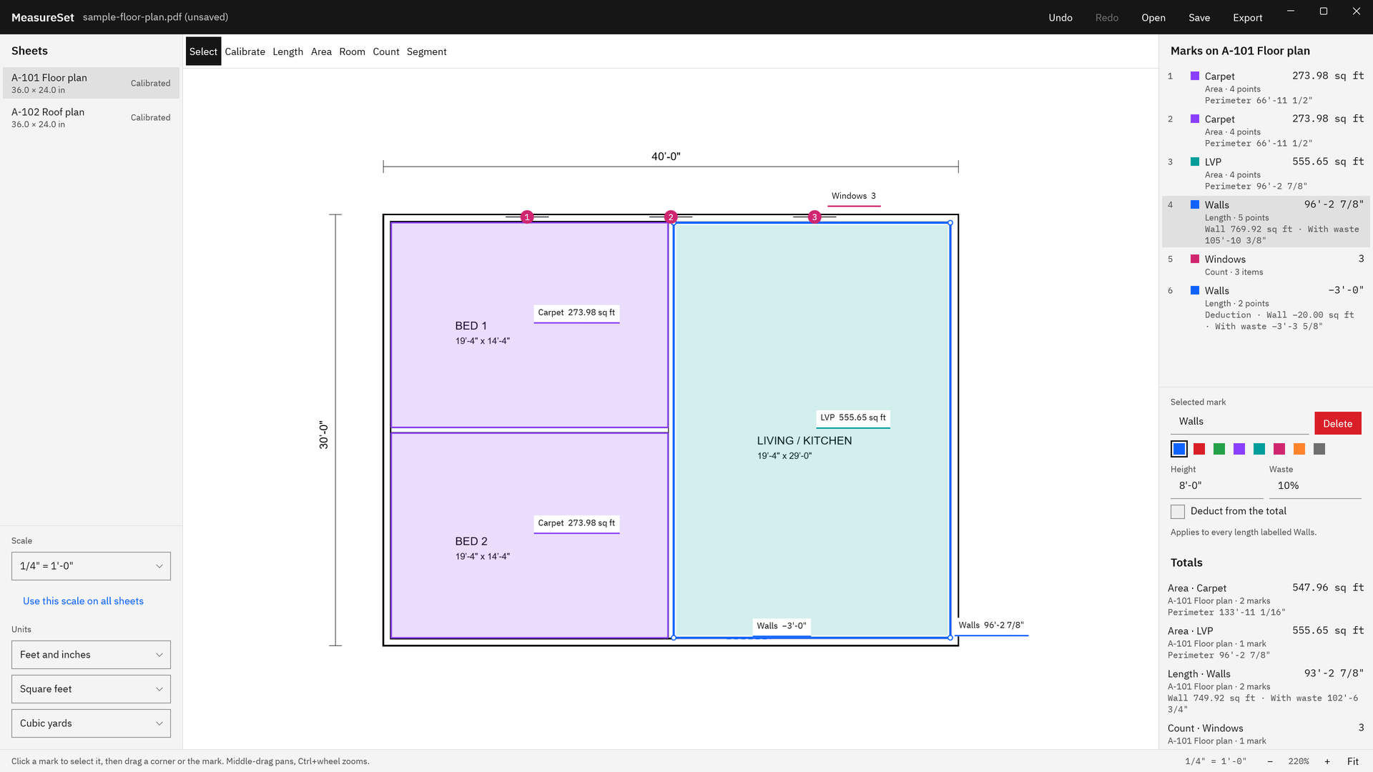This screenshot has width=1373, height=772.
Task: Switch to the Length tool
Action: pyautogui.click(x=287, y=51)
